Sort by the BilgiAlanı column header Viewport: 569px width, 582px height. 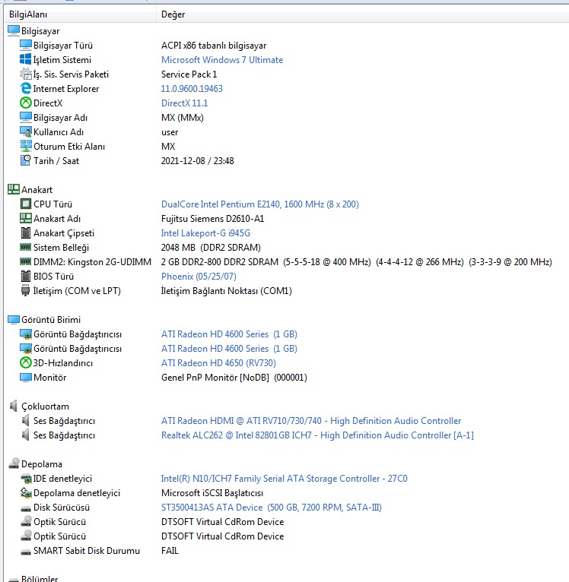29,14
